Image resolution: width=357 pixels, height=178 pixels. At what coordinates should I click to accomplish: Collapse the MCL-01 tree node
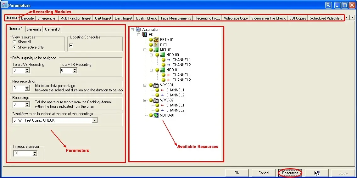coord(145,50)
